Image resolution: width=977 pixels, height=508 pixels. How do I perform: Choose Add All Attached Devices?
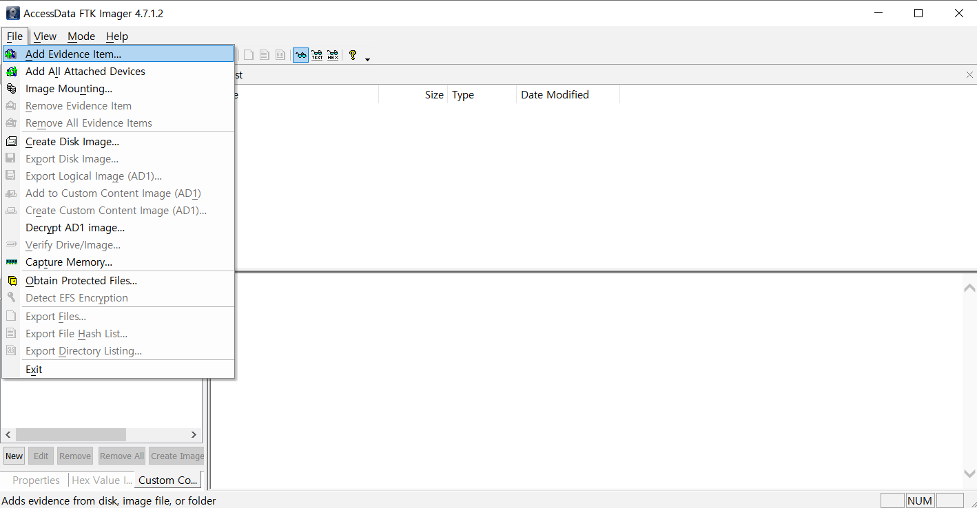pos(118,71)
